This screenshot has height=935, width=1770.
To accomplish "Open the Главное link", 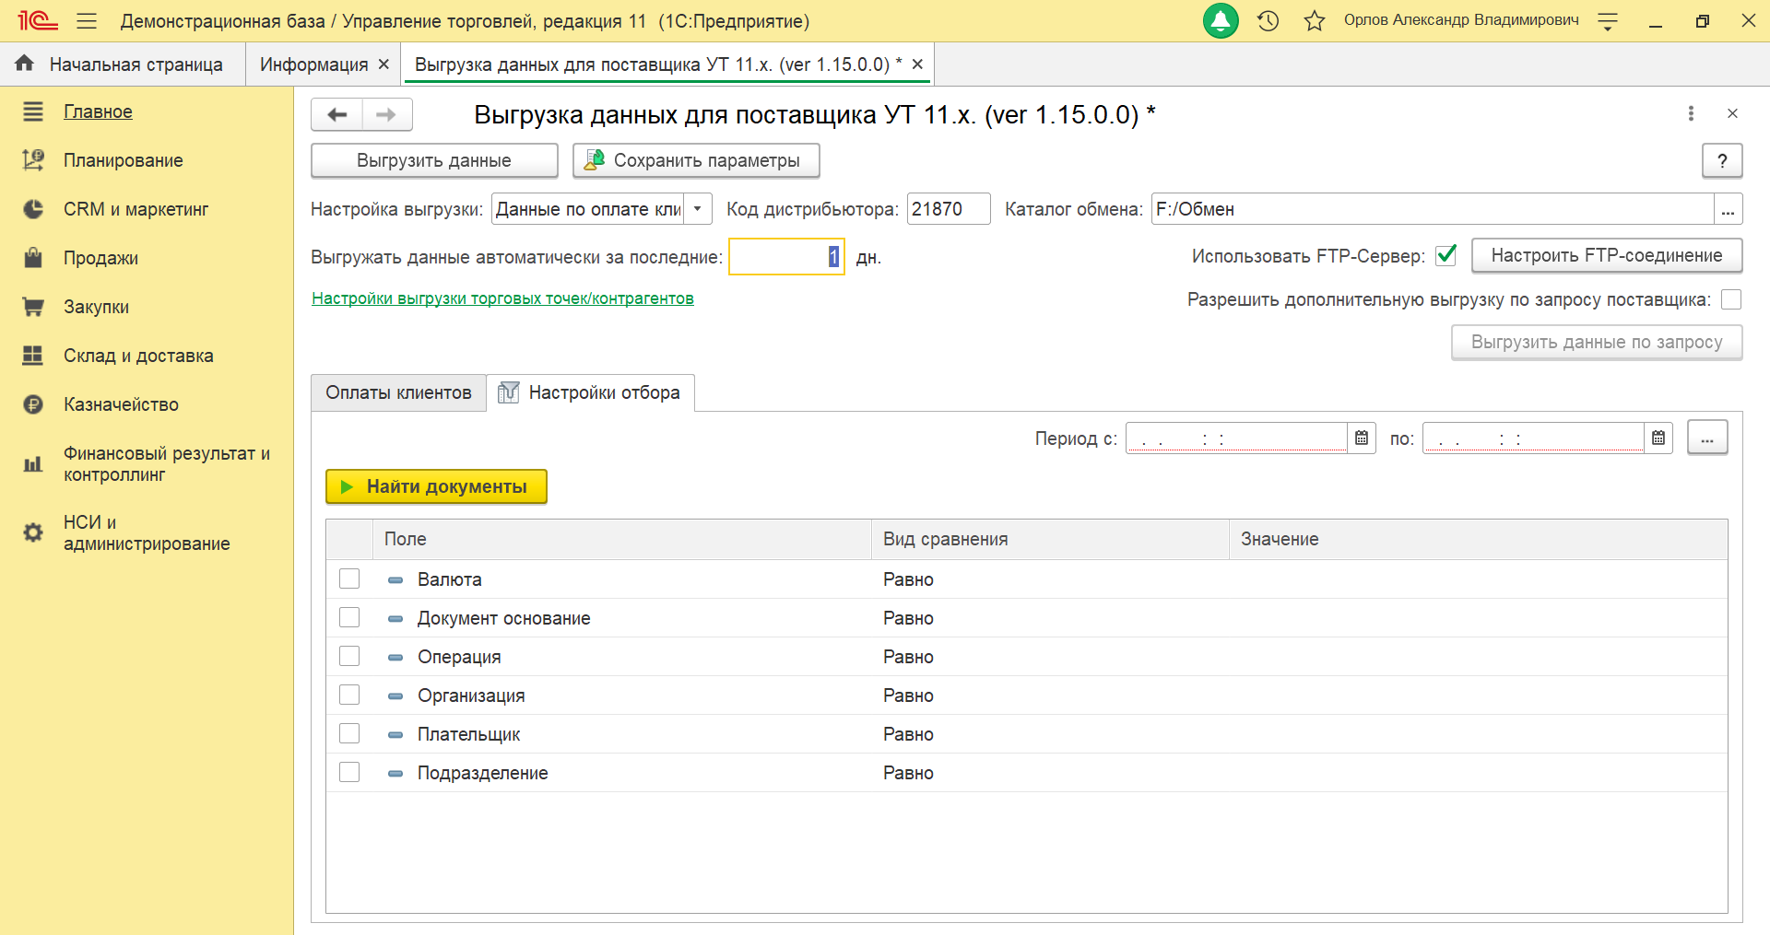I will (x=98, y=111).
